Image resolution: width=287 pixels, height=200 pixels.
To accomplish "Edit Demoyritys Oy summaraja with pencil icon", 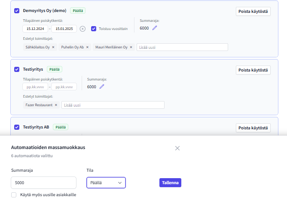I will tap(155, 28).
